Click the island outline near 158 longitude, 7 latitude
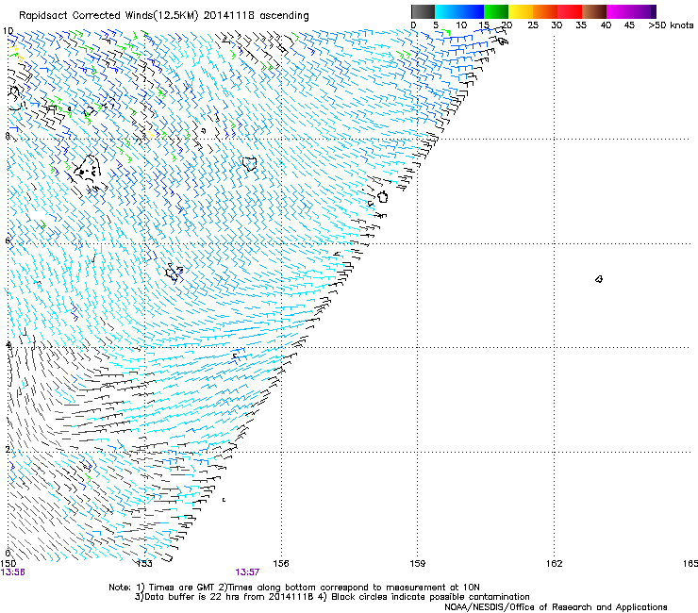The image size is (698, 613). point(382,196)
